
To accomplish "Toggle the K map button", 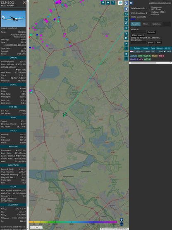I will [126, 28].
